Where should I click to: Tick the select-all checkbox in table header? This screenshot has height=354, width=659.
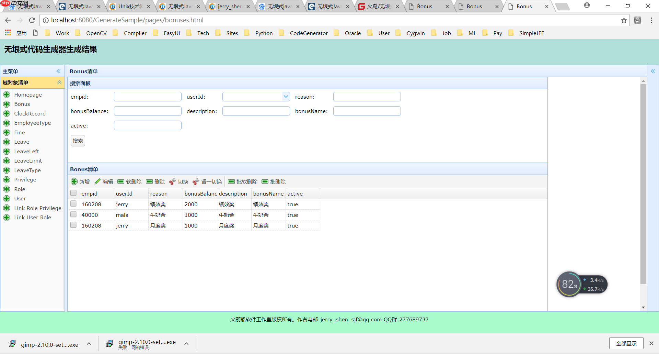point(73,193)
